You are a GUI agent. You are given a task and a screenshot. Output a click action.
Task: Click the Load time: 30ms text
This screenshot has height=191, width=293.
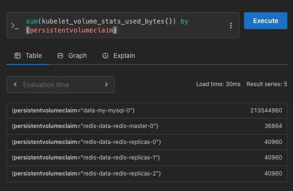click(x=218, y=84)
